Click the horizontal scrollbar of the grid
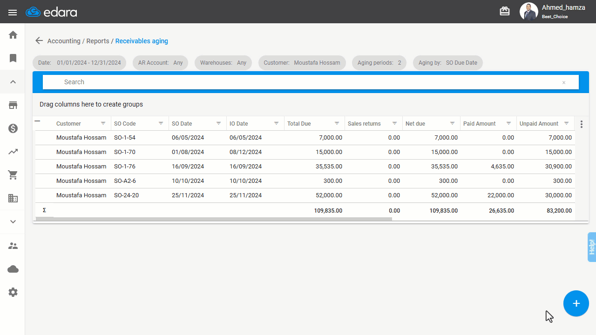 coord(214,219)
